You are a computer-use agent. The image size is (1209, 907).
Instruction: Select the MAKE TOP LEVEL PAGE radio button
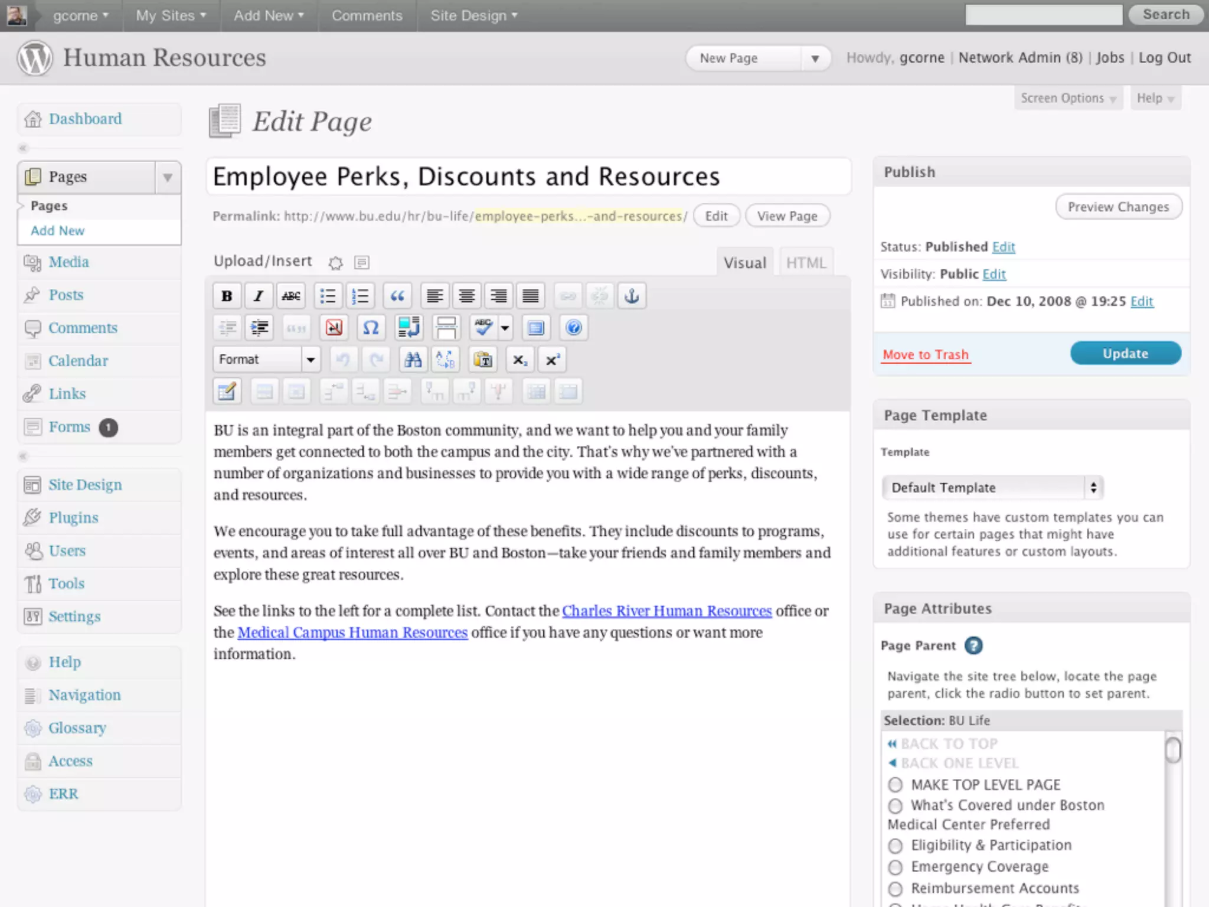click(x=896, y=785)
